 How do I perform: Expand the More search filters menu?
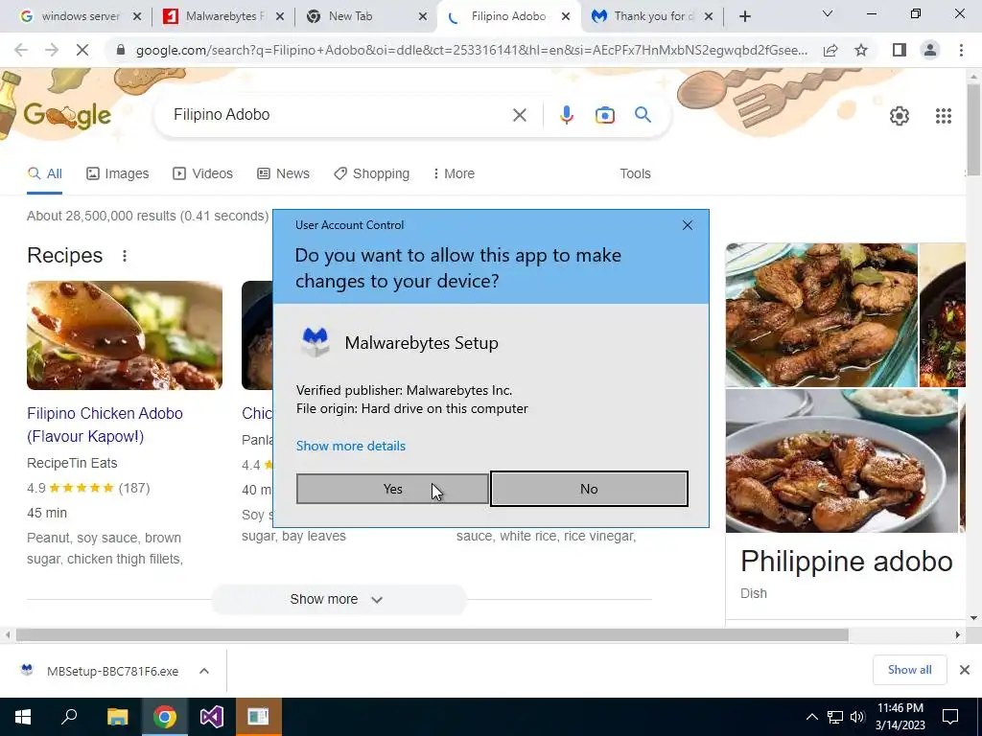pyautogui.click(x=454, y=174)
